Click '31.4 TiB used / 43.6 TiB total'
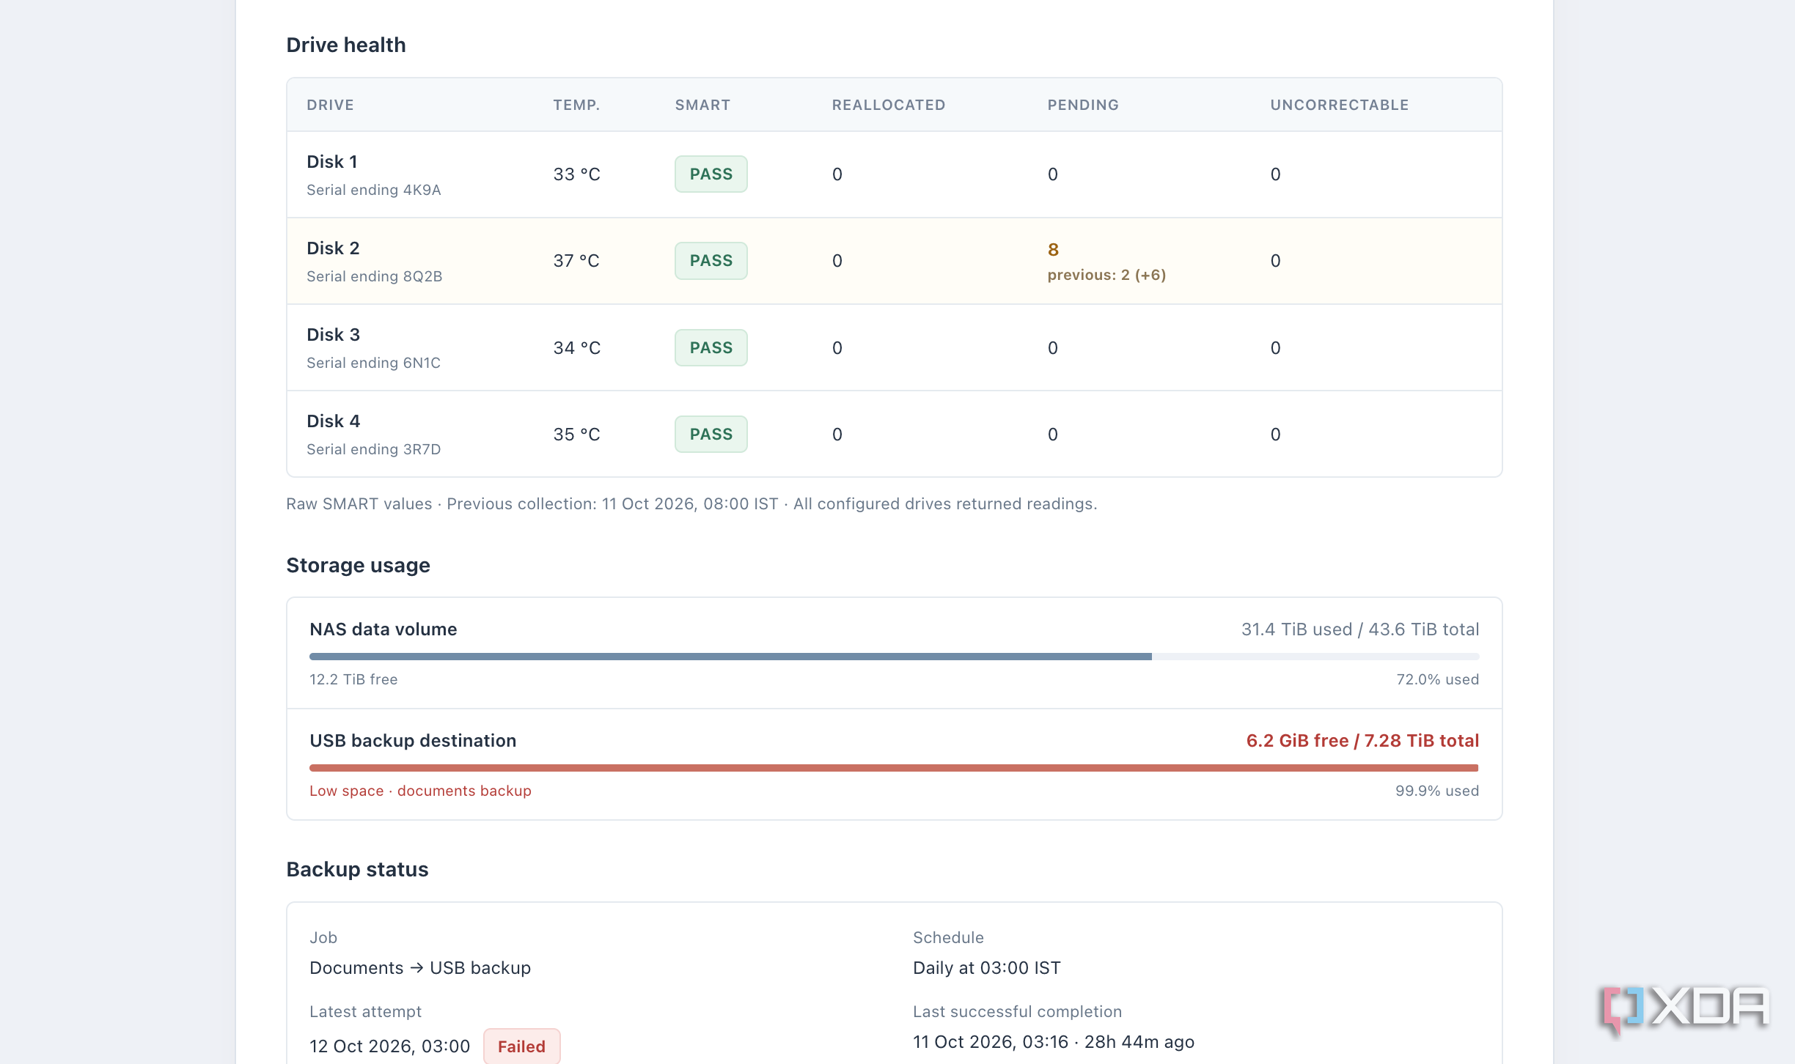The image size is (1795, 1064). [x=1360, y=629]
